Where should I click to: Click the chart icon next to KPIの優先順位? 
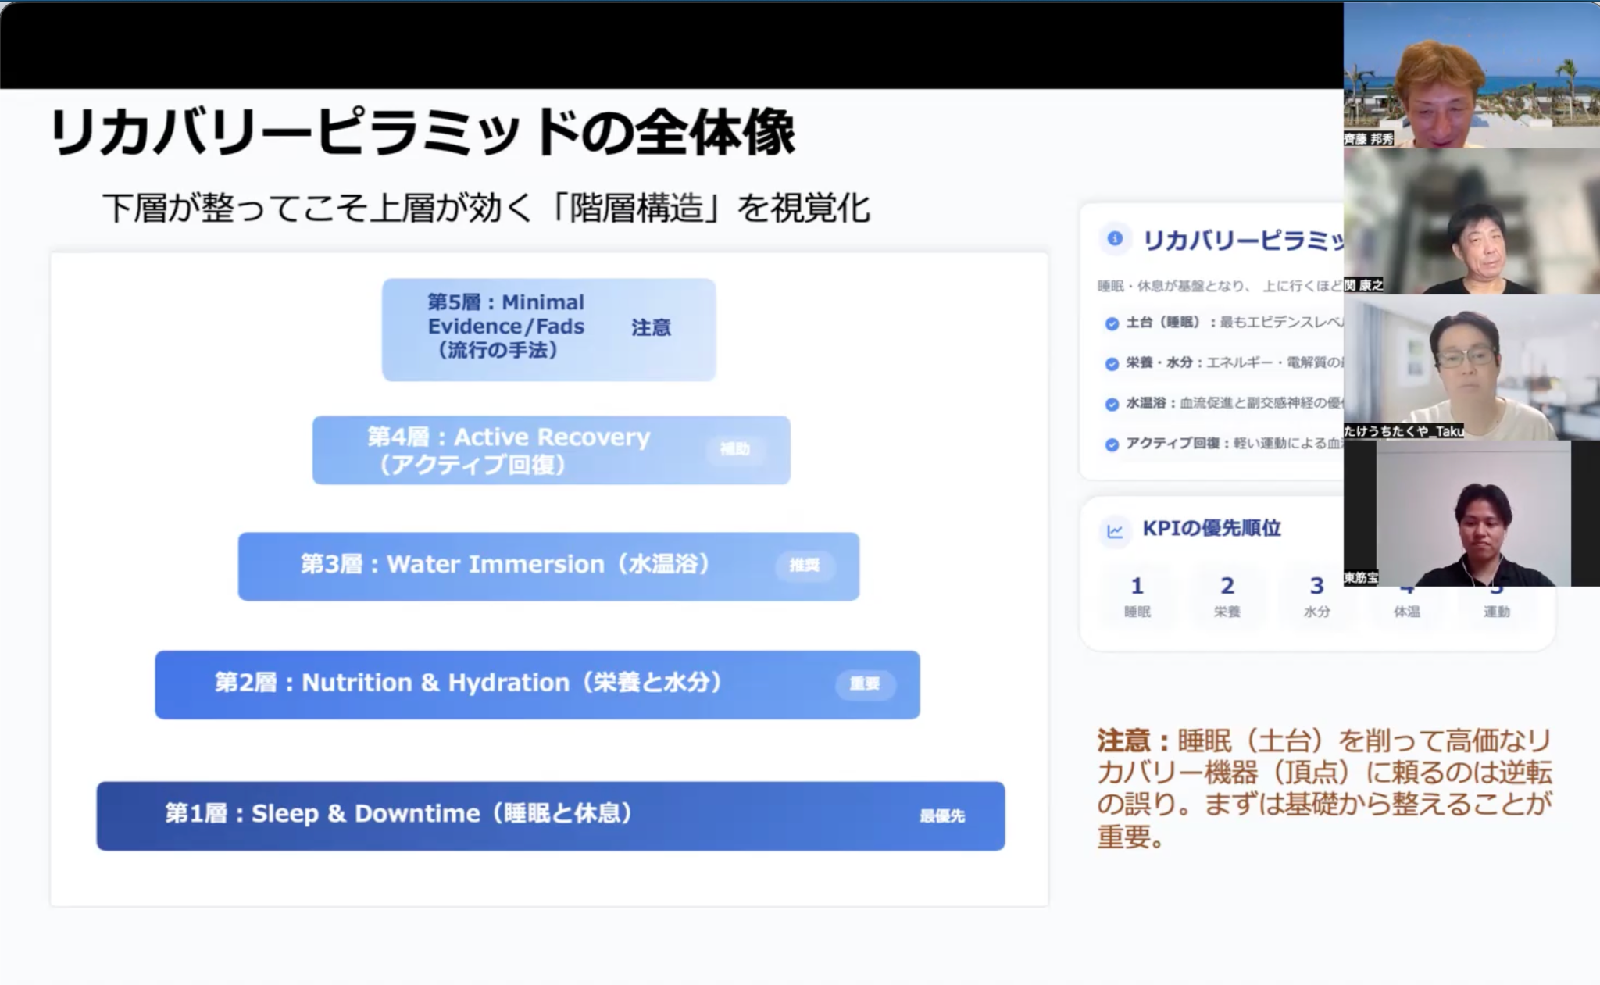tap(1115, 531)
